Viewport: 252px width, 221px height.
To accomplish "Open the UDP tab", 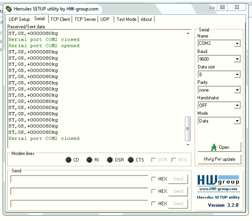I will pyautogui.click(x=105, y=19).
